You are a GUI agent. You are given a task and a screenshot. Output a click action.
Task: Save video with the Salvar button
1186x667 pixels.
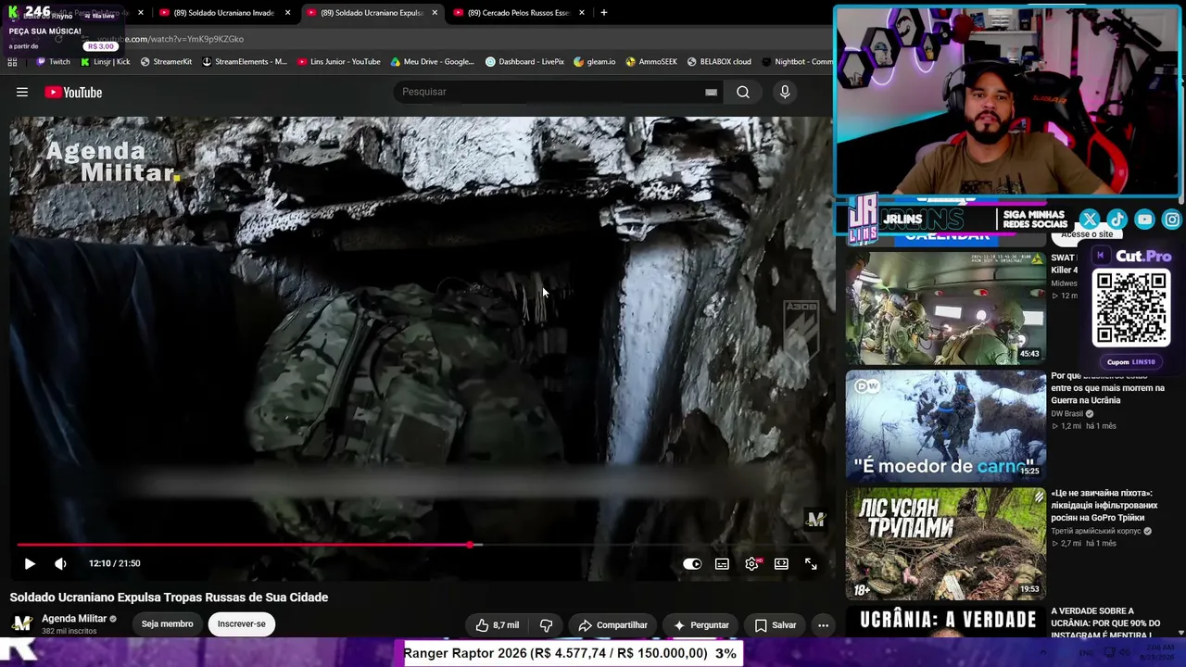[775, 625]
